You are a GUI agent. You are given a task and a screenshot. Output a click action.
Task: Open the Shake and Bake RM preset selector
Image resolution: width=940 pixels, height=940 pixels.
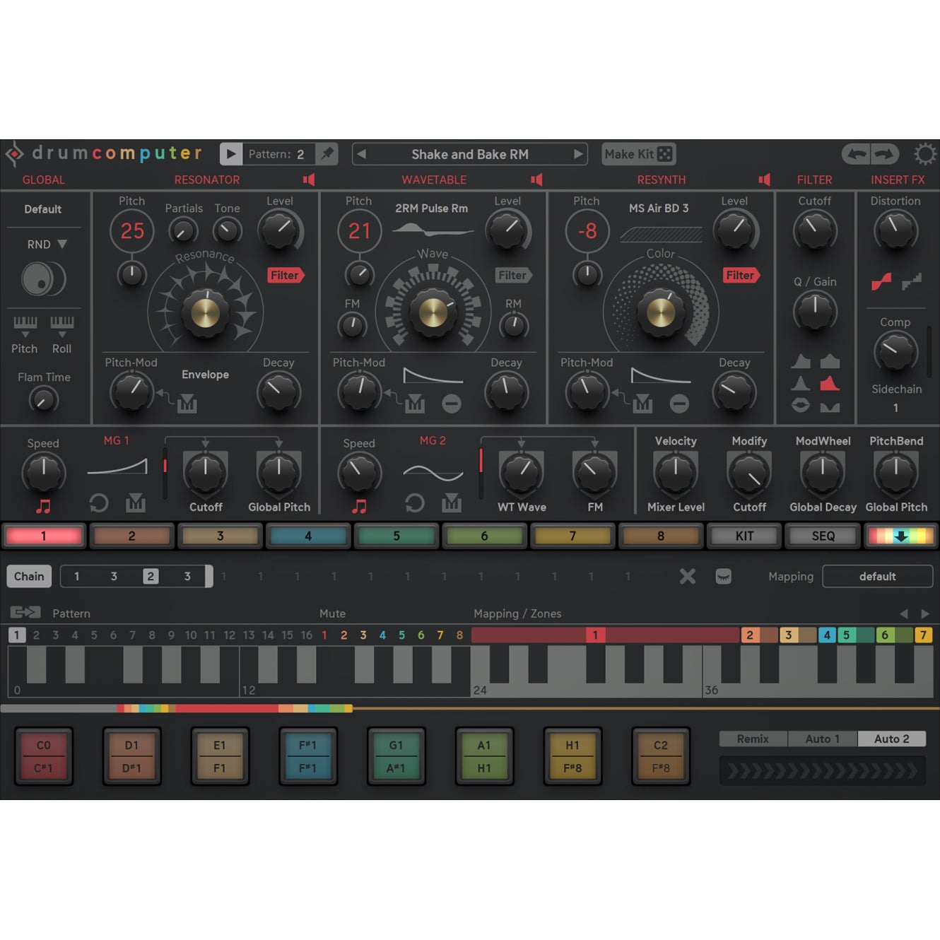[470, 154]
